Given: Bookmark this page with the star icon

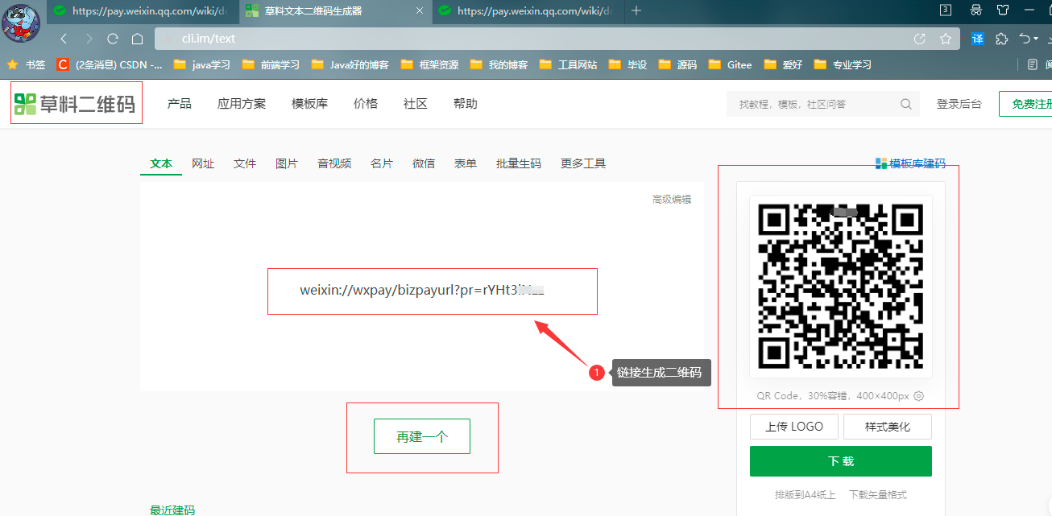Looking at the screenshot, I should point(946,39).
